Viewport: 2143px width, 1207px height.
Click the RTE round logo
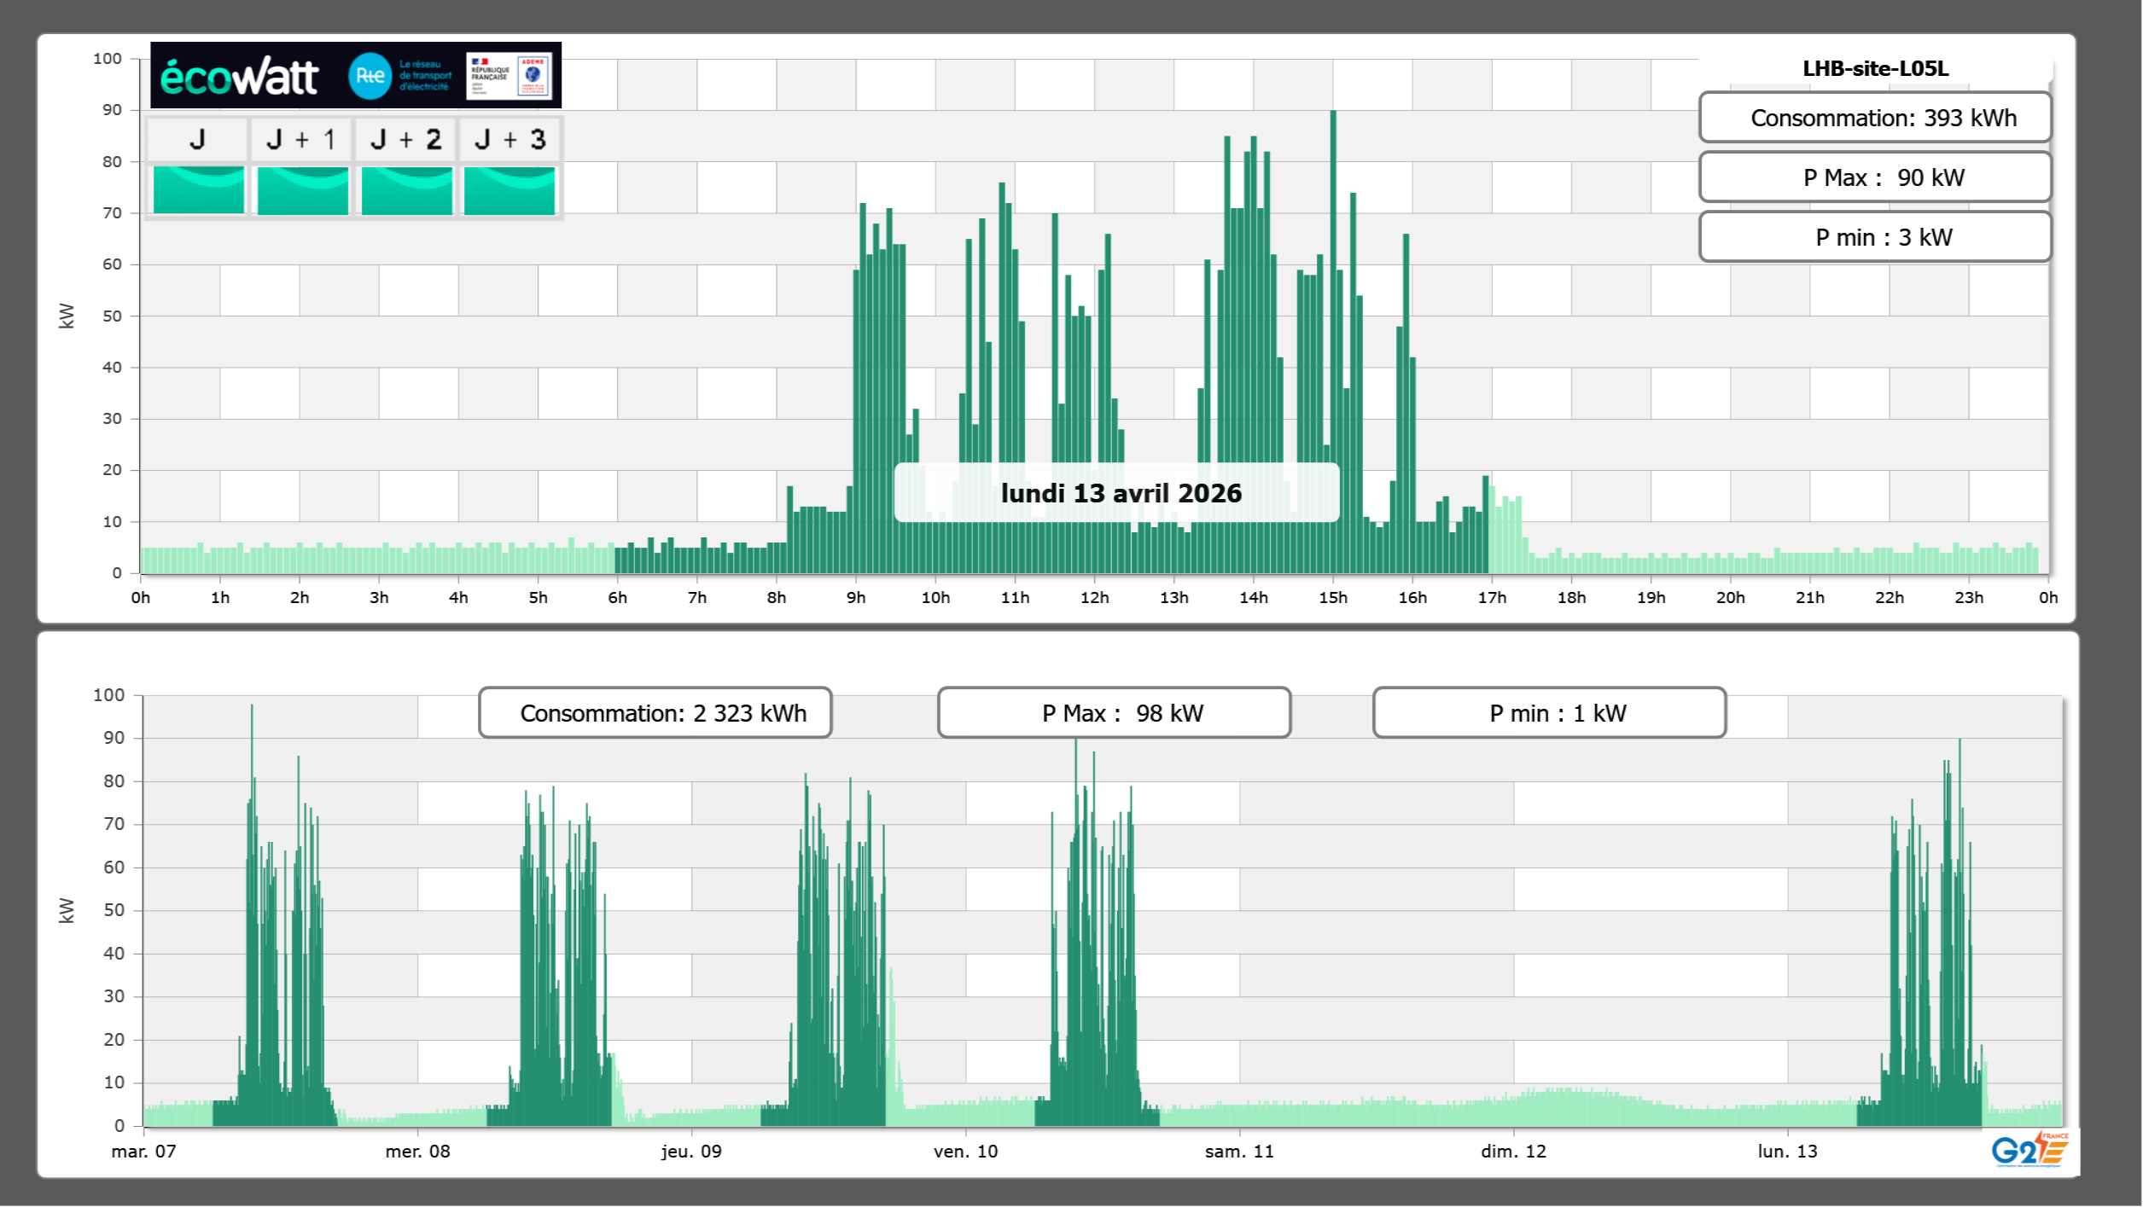coord(370,76)
